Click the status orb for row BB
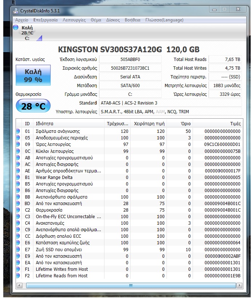 pyautogui.click(x=18, y=197)
